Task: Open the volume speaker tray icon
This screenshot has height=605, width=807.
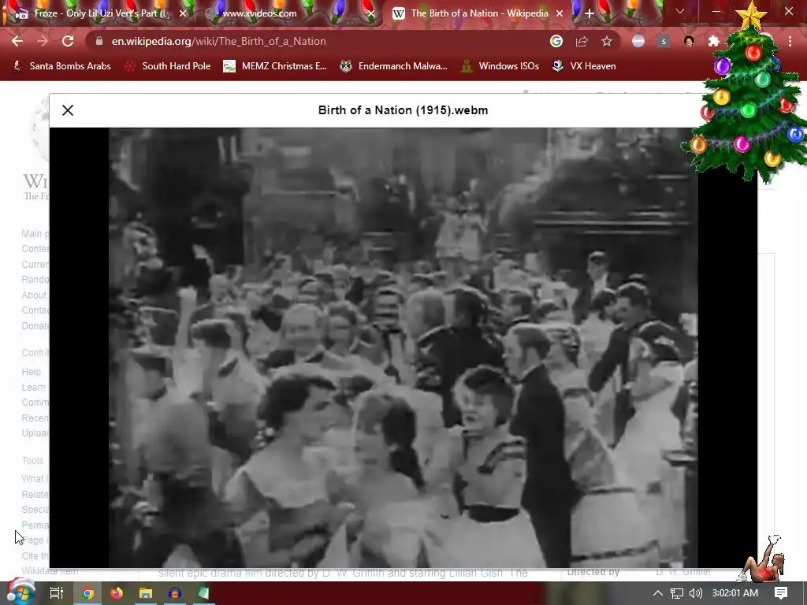Action: (695, 593)
